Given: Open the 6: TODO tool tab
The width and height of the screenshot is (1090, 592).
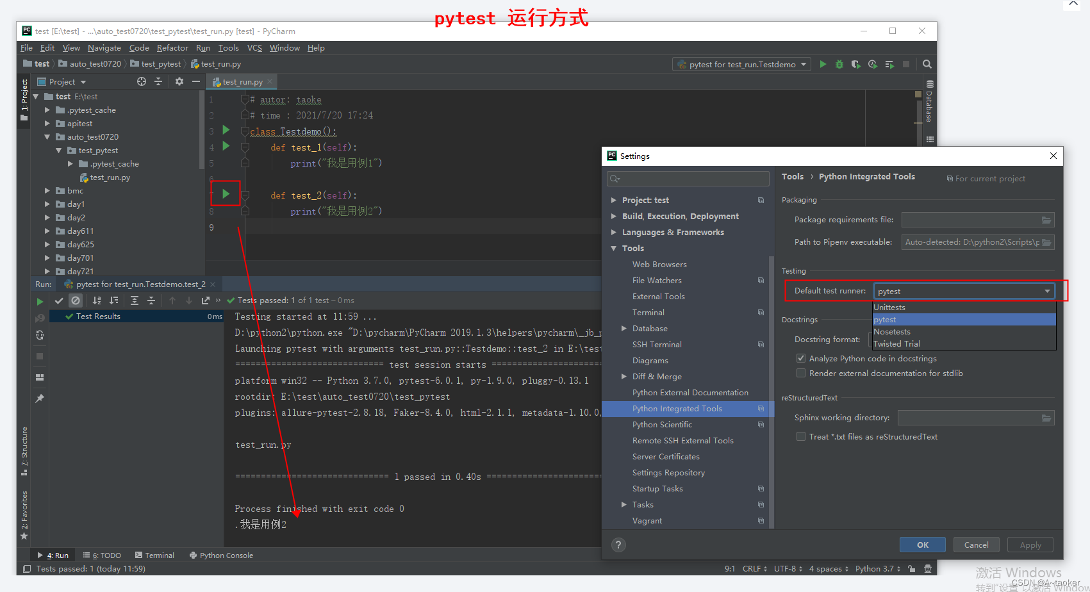Looking at the screenshot, I should point(102,555).
